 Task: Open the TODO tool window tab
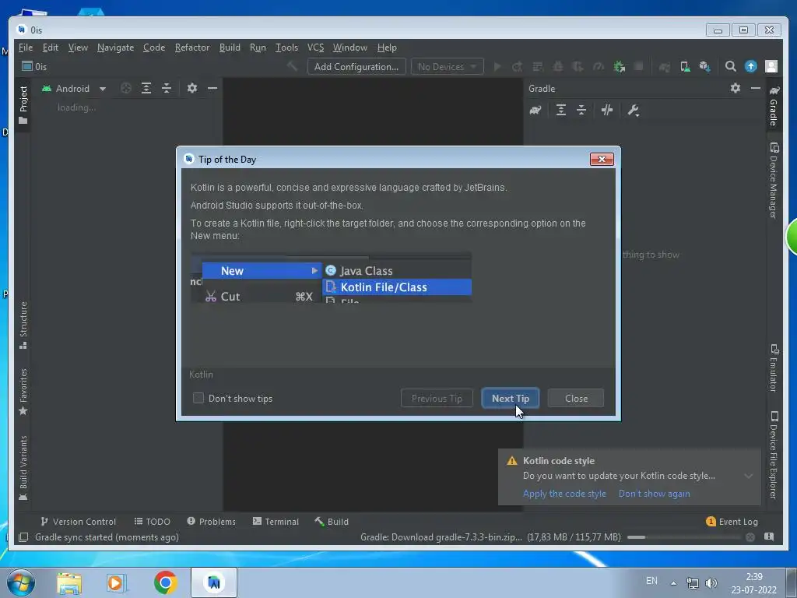(x=152, y=522)
